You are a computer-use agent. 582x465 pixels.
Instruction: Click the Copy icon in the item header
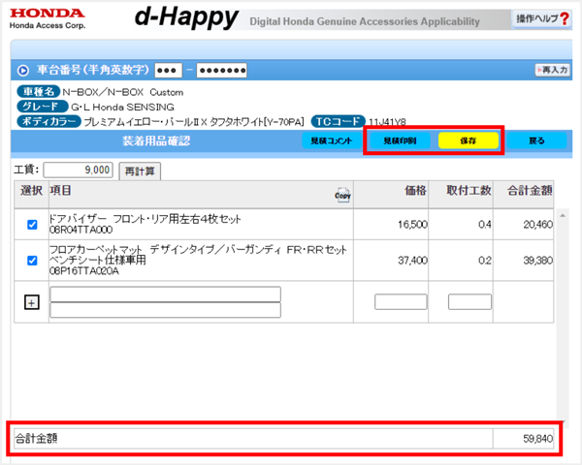point(342,195)
